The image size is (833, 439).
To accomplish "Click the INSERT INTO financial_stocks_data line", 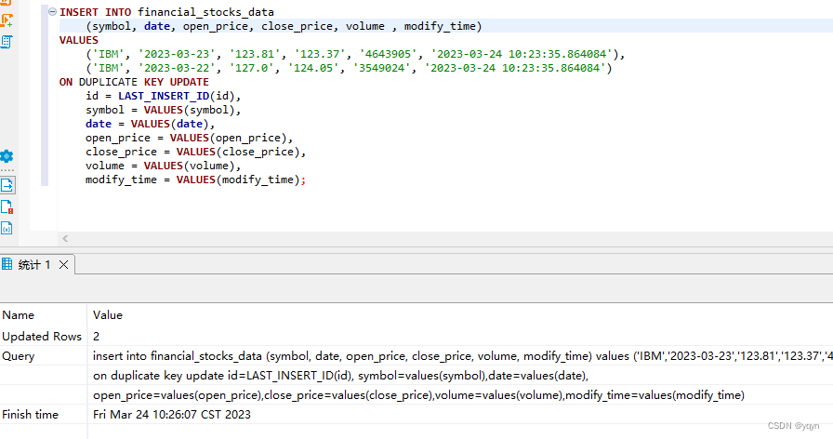I will tap(166, 12).
